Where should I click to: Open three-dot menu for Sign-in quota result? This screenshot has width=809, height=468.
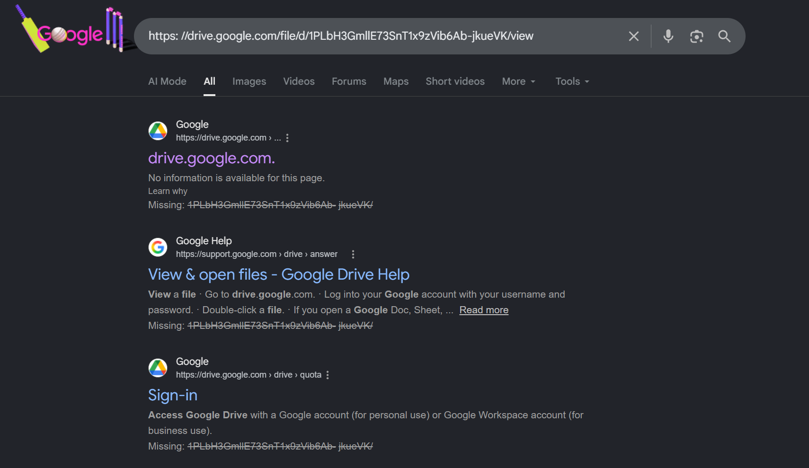[x=328, y=375]
